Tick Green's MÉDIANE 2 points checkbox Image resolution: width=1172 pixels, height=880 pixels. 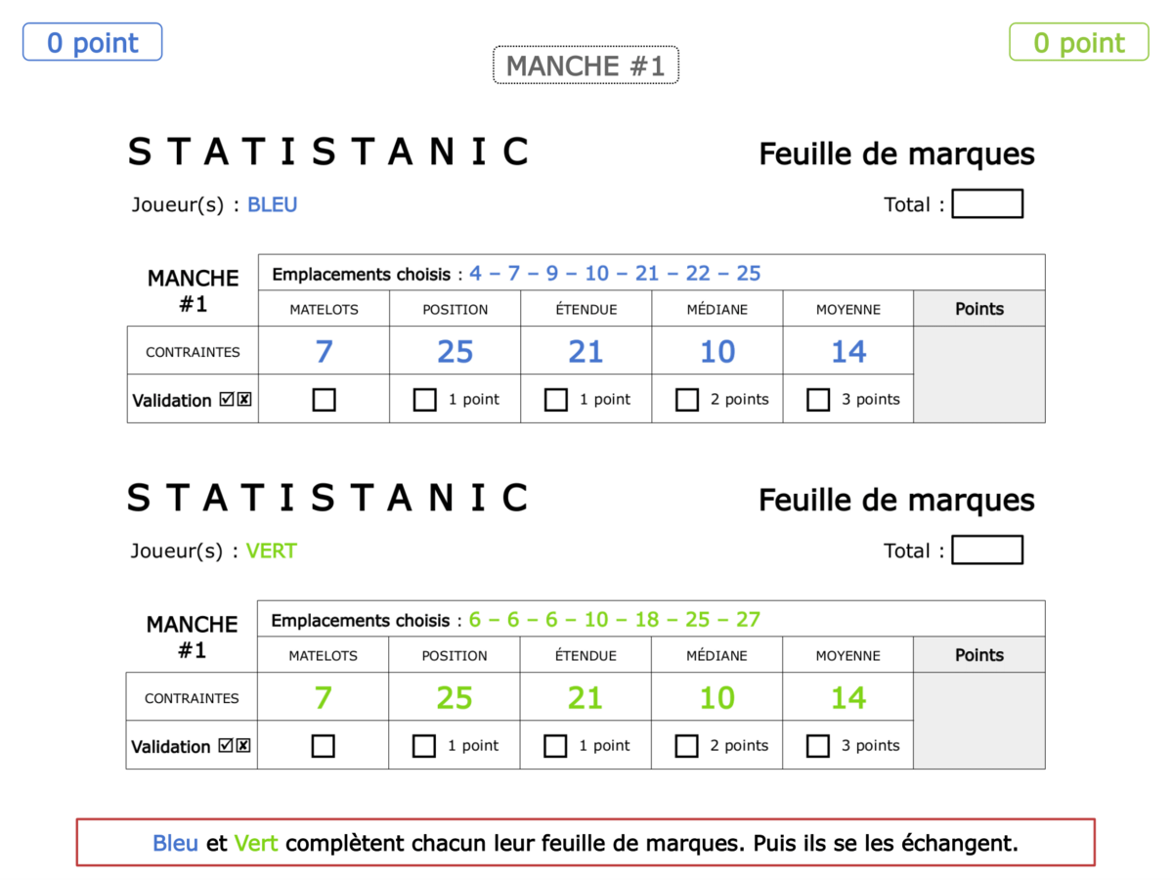tap(687, 746)
